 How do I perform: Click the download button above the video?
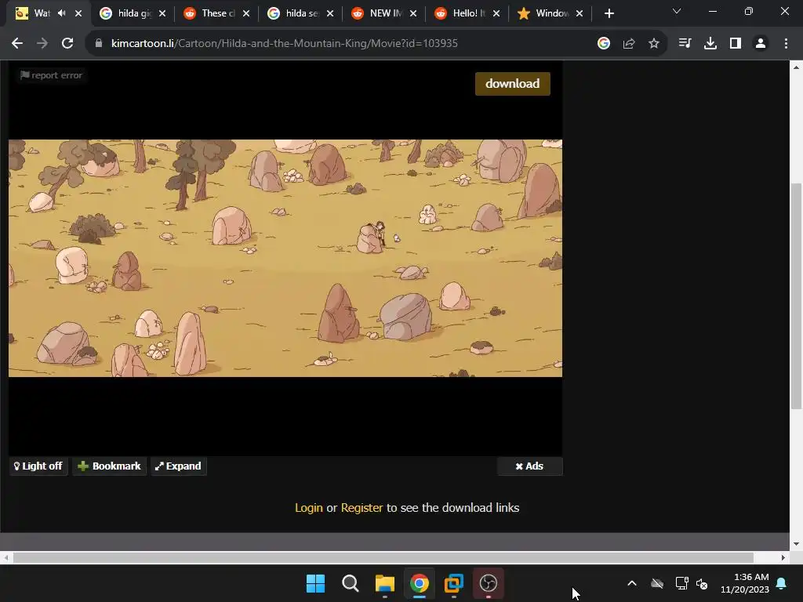[513, 83]
